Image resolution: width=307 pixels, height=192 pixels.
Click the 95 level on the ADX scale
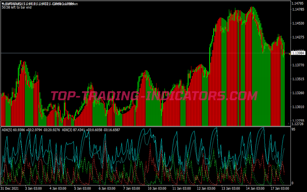293,129
